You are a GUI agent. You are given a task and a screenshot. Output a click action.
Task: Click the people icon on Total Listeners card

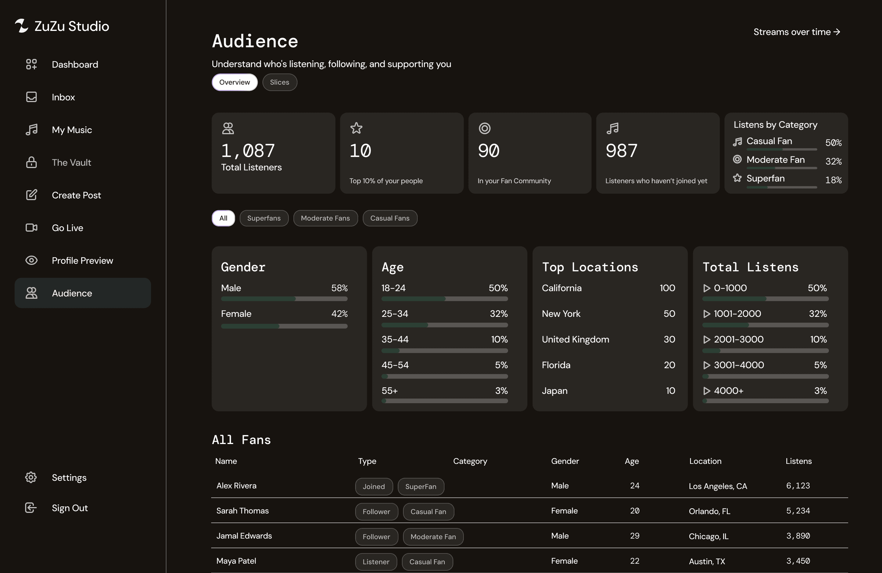(x=228, y=128)
